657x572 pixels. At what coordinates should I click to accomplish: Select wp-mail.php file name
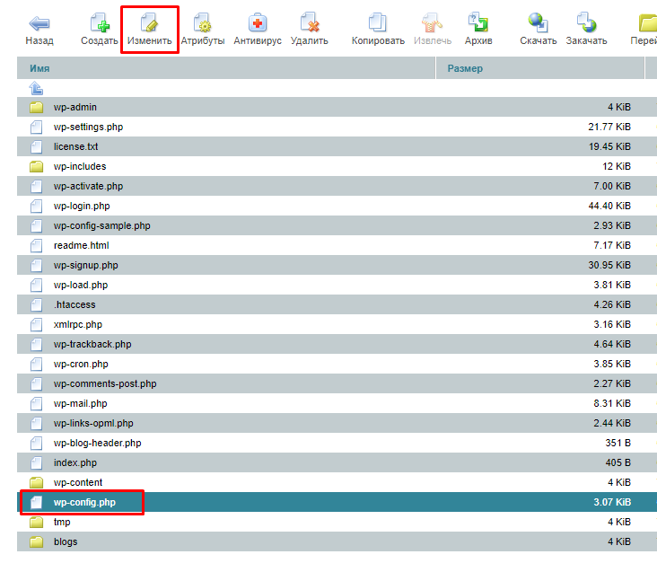click(x=81, y=403)
